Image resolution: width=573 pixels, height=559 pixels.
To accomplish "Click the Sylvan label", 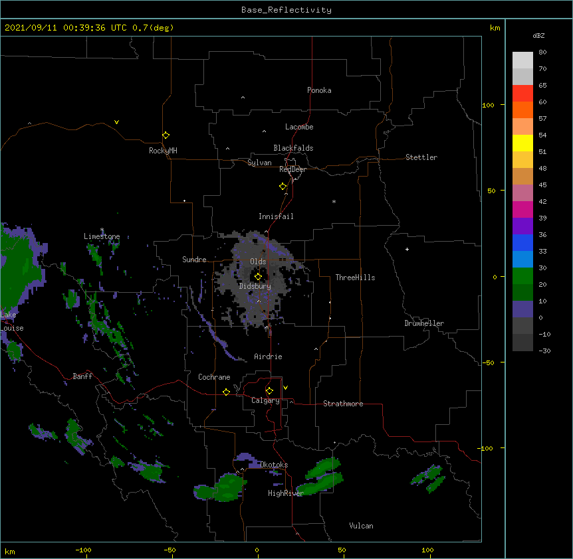I will click(x=259, y=163).
